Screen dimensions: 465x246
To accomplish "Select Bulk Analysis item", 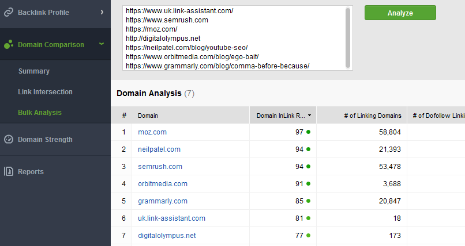I will point(40,113).
